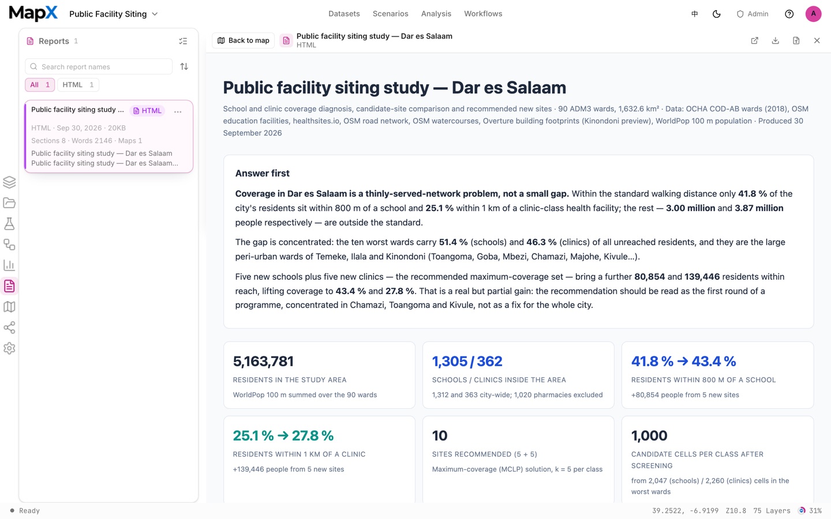Screen dimensions: 831x519
Task: Open the Scenarios menu
Action: click(x=391, y=14)
